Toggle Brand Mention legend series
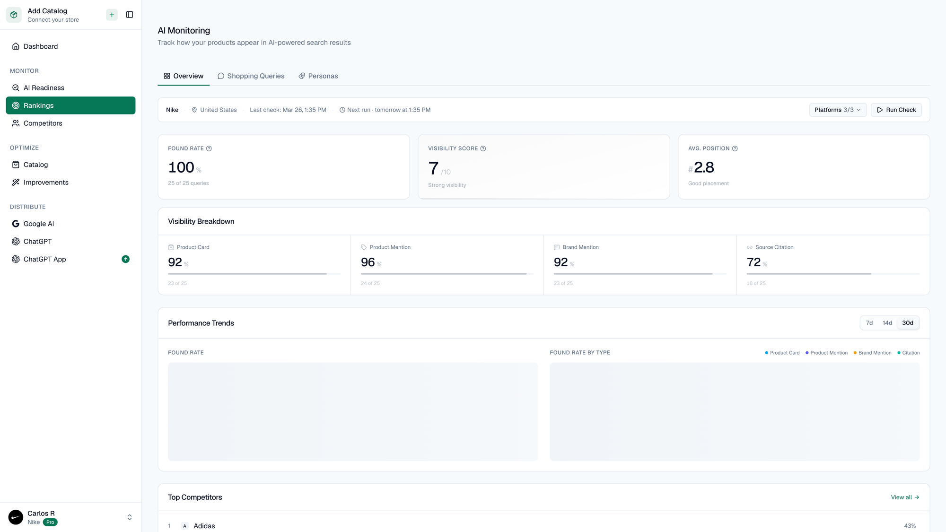Image resolution: width=946 pixels, height=532 pixels. 872,353
